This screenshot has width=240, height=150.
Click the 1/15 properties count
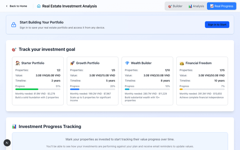click(x=222, y=70)
